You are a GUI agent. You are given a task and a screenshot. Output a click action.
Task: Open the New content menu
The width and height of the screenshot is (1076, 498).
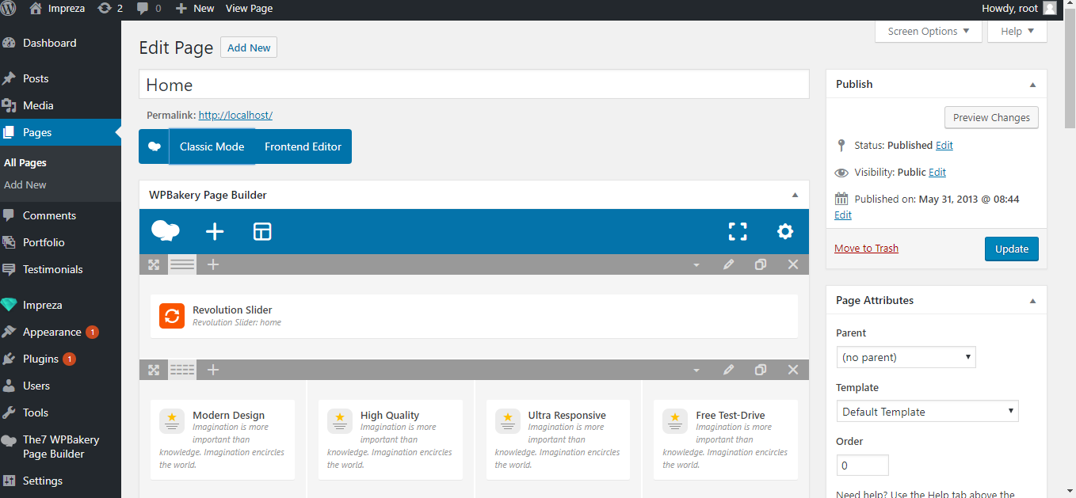[x=194, y=8]
